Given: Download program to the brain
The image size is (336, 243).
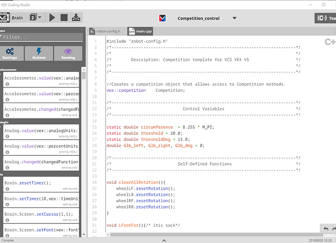Looking at the screenshot, I should coord(76,17).
